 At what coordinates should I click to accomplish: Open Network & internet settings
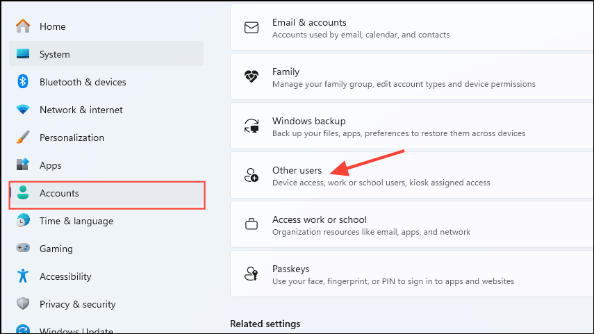coord(106,110)
